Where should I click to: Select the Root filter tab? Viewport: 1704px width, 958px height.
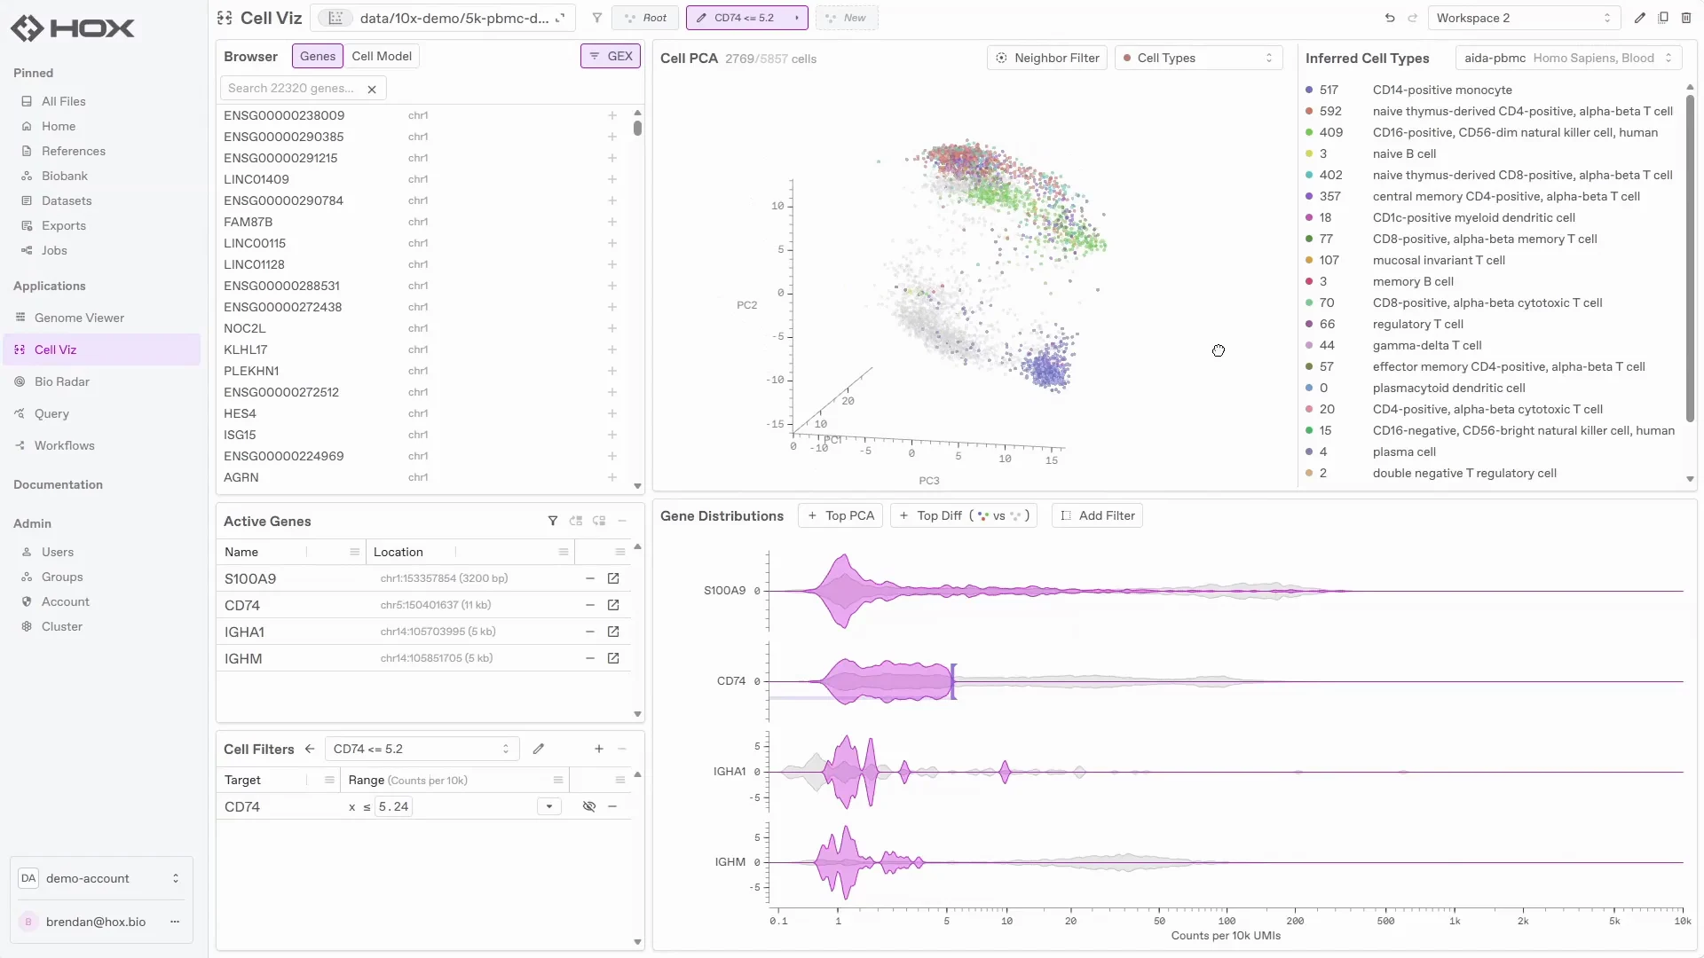pos(646,18)
